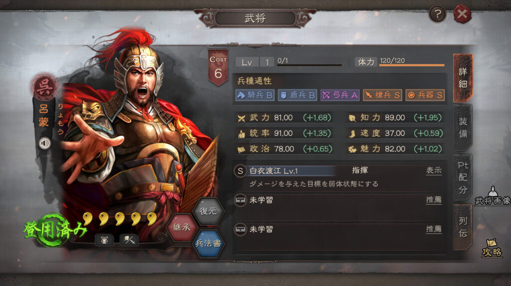This screenshot has height=286, width=511.
Task: Tap the blue 兵法書 hexagon button
Action: tap(208, 243)
